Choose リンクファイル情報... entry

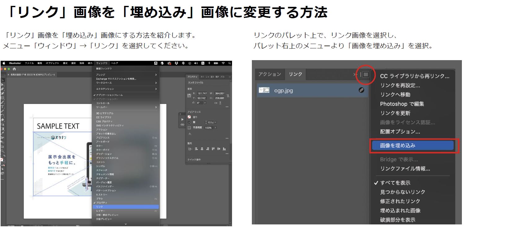[405, 169]
